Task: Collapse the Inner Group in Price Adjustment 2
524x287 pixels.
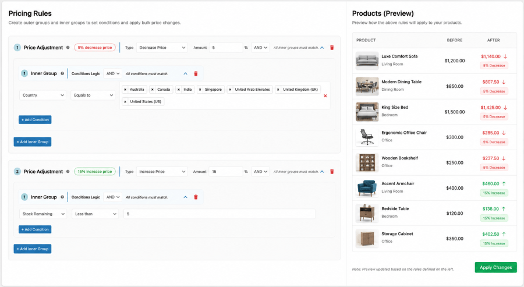Action: point(186,197)
